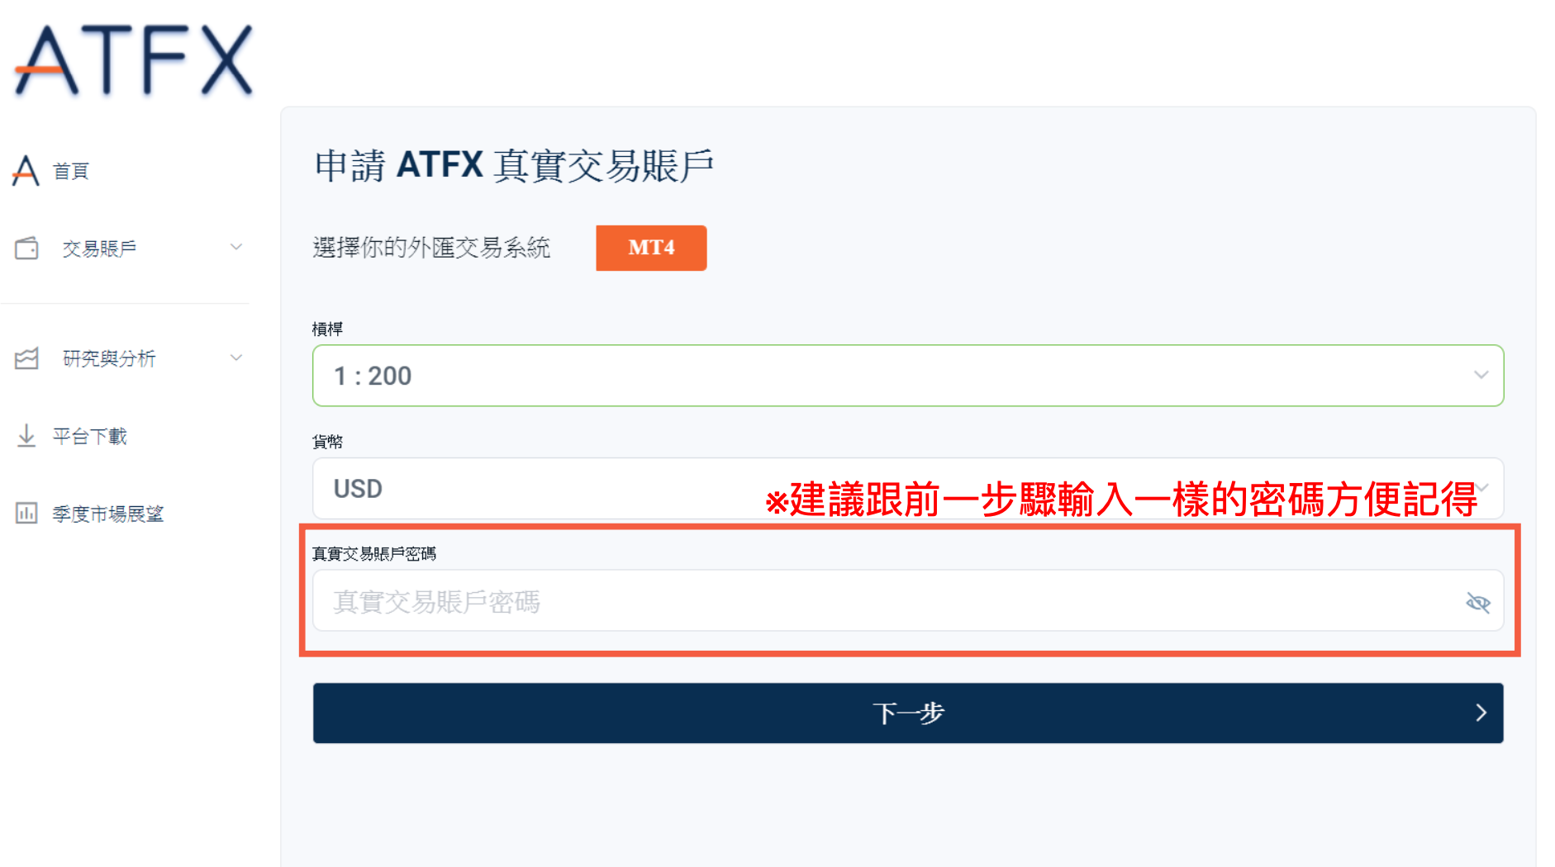Click the arrow on 下一步 button

1481,713
